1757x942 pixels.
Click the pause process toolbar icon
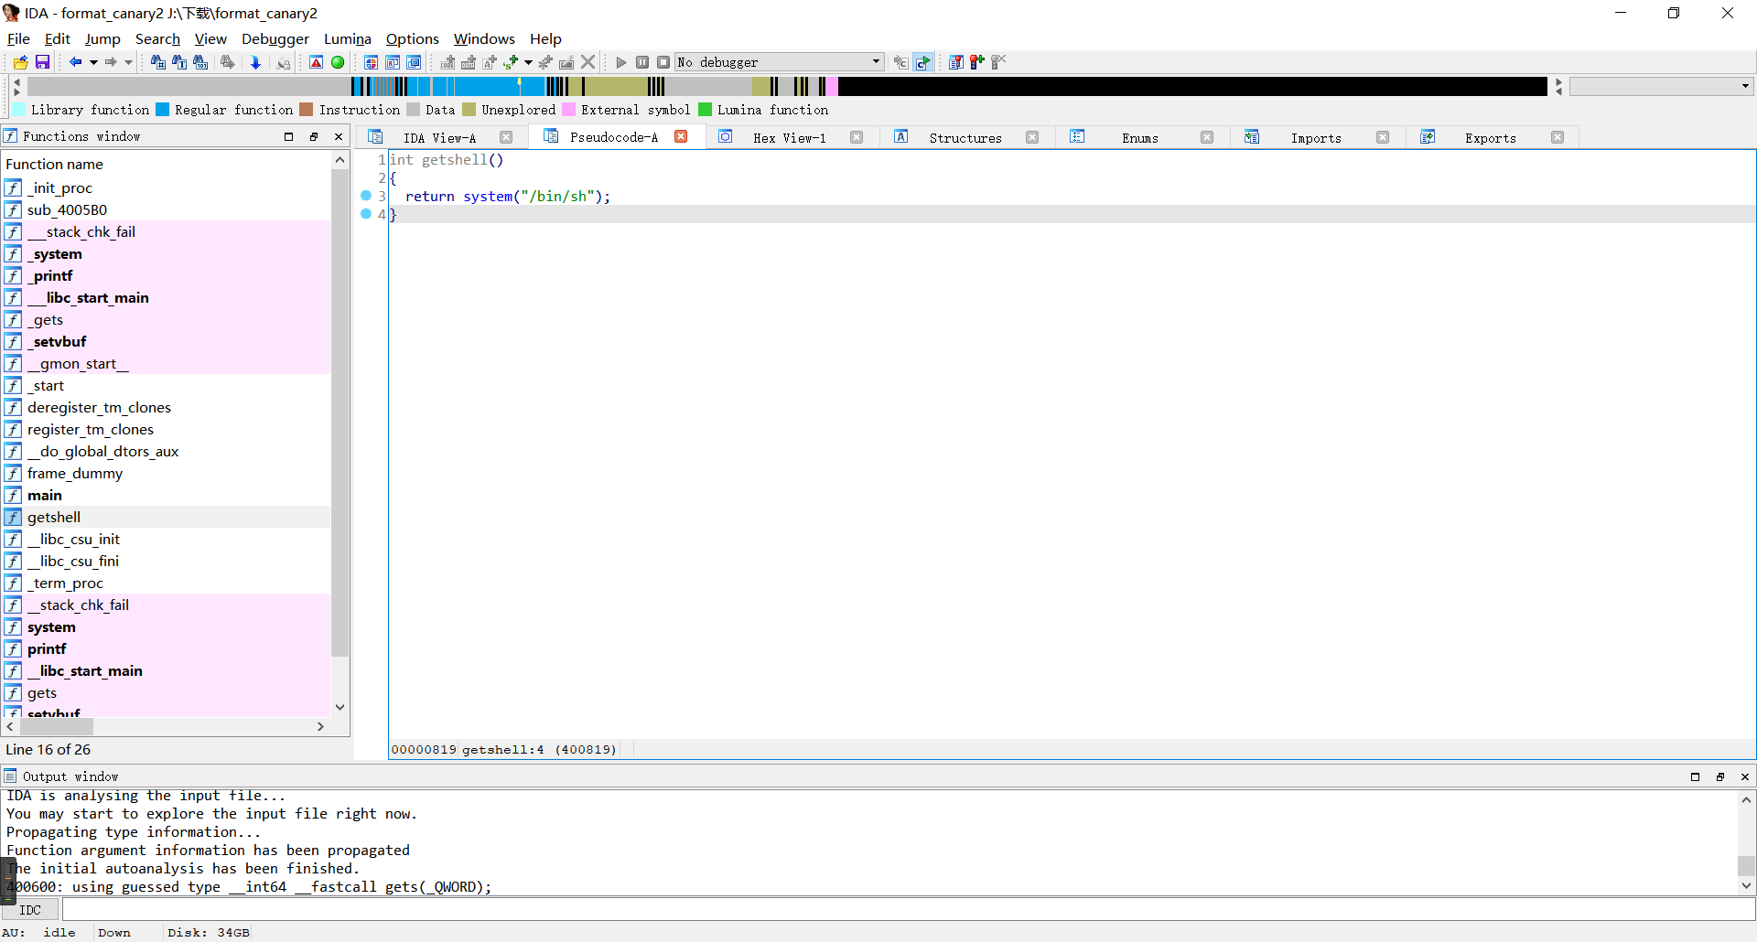642,62
